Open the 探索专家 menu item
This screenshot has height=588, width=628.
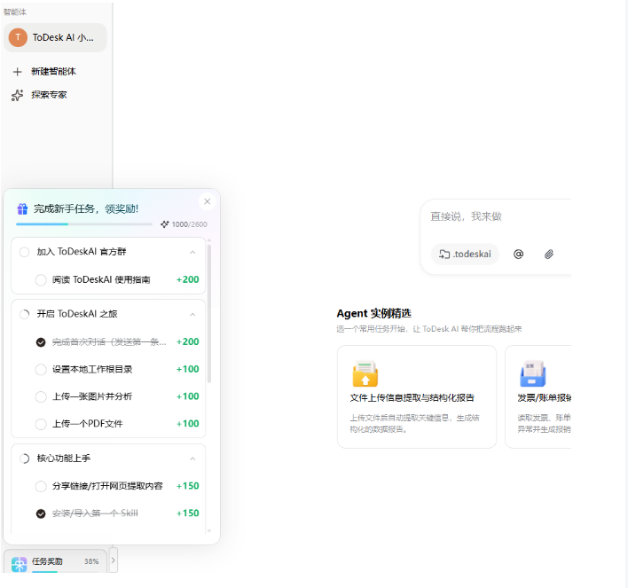[49, 95]
